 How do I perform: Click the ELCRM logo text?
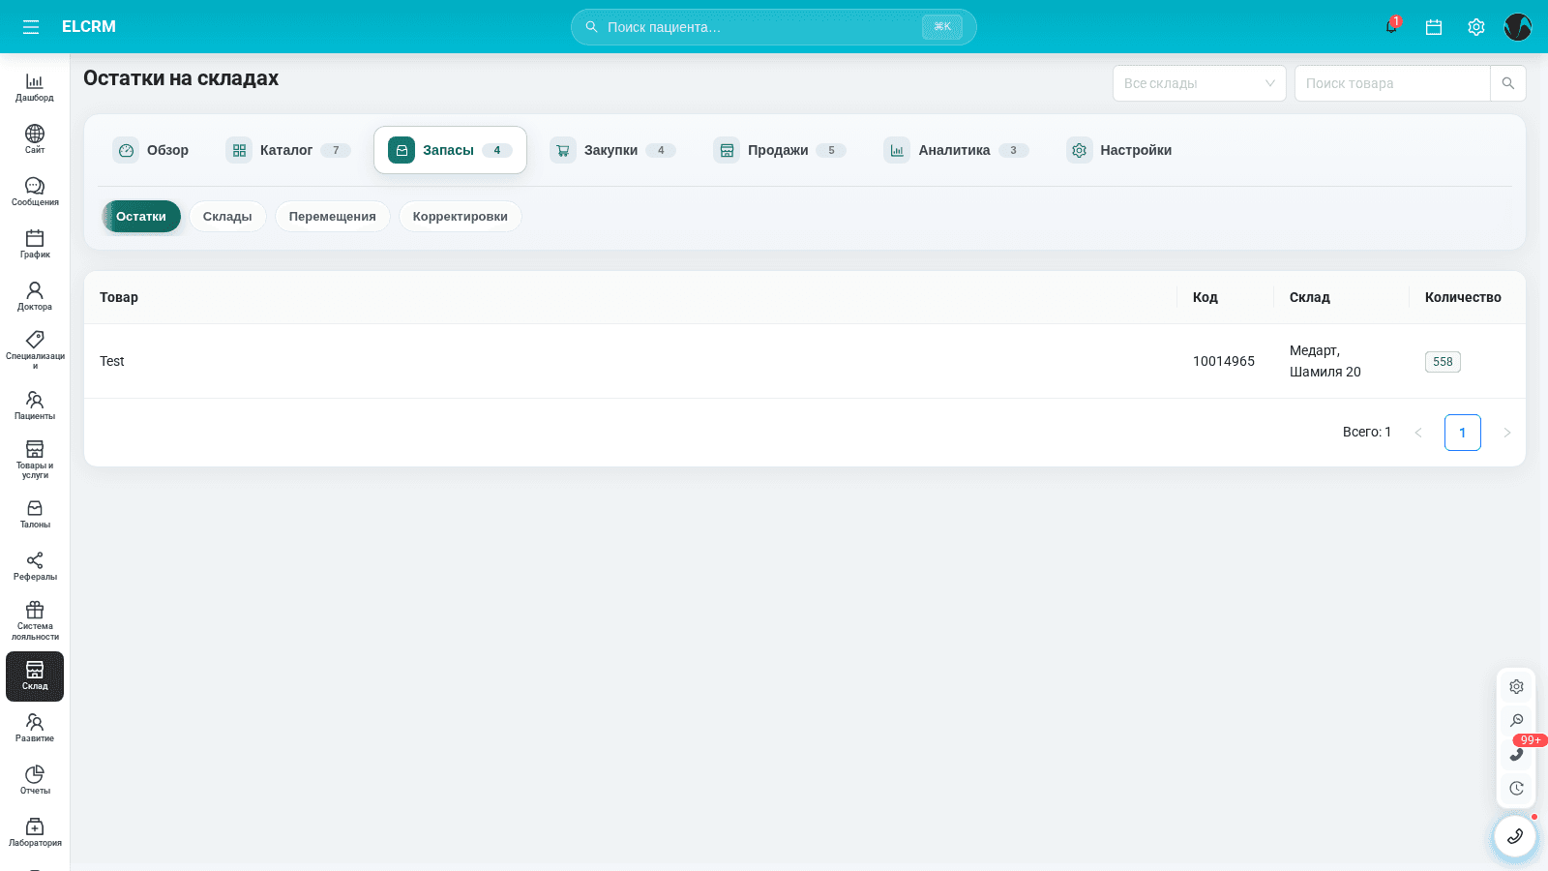pyautogui.click(x=89, y=27)
